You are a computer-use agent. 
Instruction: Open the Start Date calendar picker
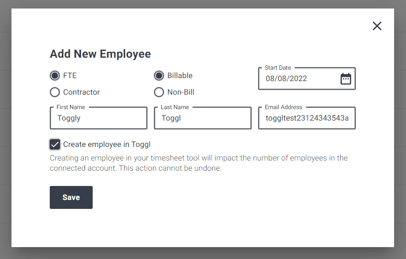(x=346, y=79)
